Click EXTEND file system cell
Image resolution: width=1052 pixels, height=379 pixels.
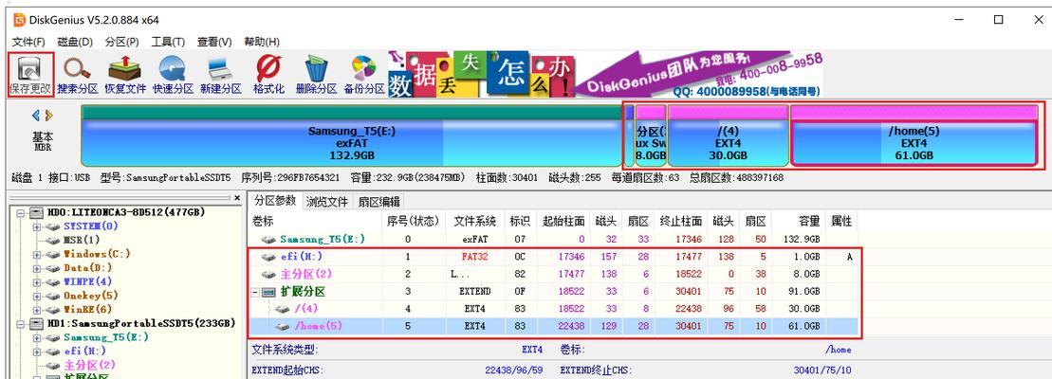[475, 292]
